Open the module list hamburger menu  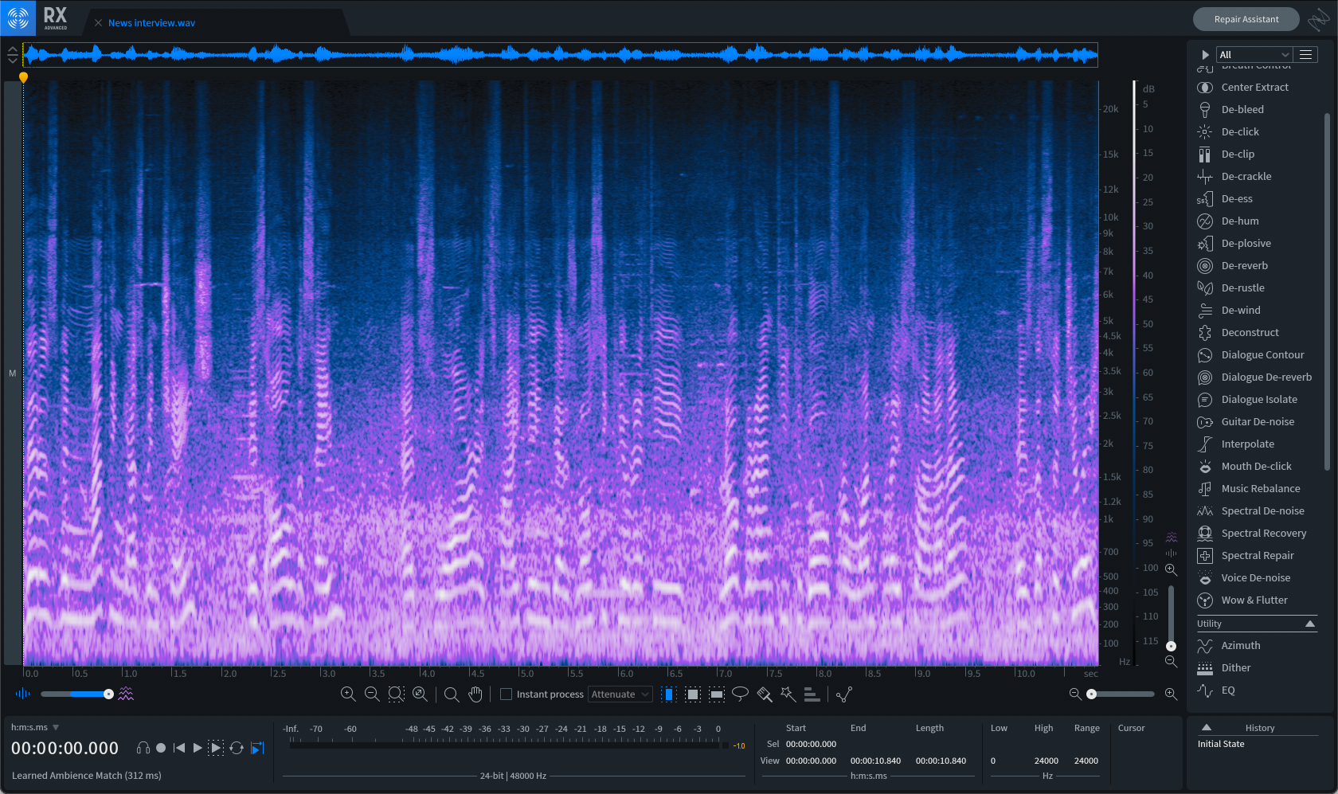click(1305, 55)
